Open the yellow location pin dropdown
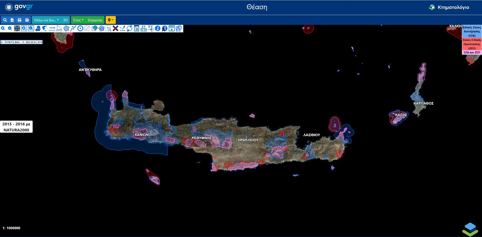Image resolution: width=482 pixels, height=237 pixels. pyautogui.click(x=110, y=20)
